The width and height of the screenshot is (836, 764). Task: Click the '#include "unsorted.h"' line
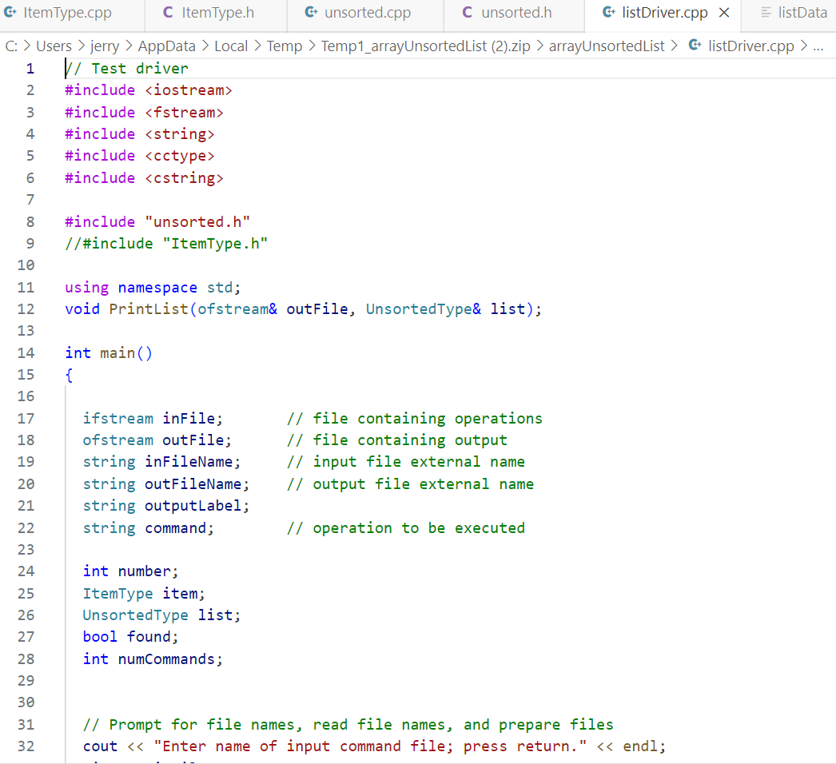[157, 222]
